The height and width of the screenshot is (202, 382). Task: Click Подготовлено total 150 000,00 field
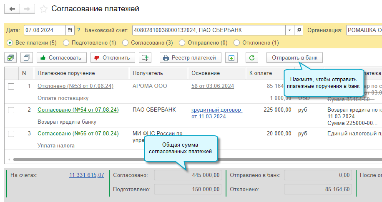click(188, 190)
